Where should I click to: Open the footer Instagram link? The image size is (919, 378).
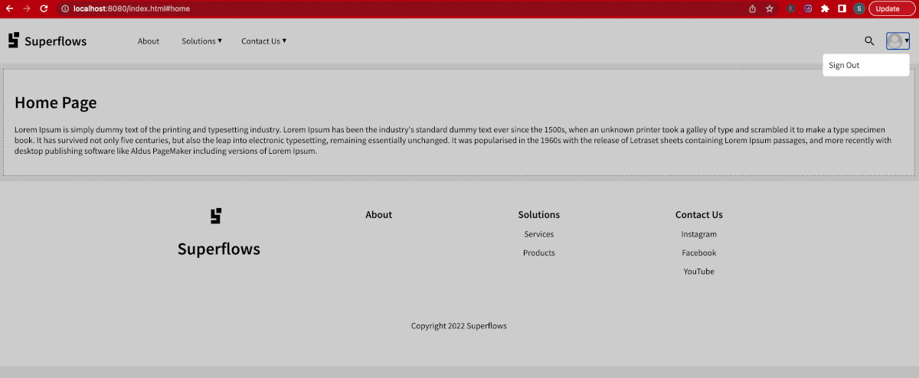tap(699, 234)
